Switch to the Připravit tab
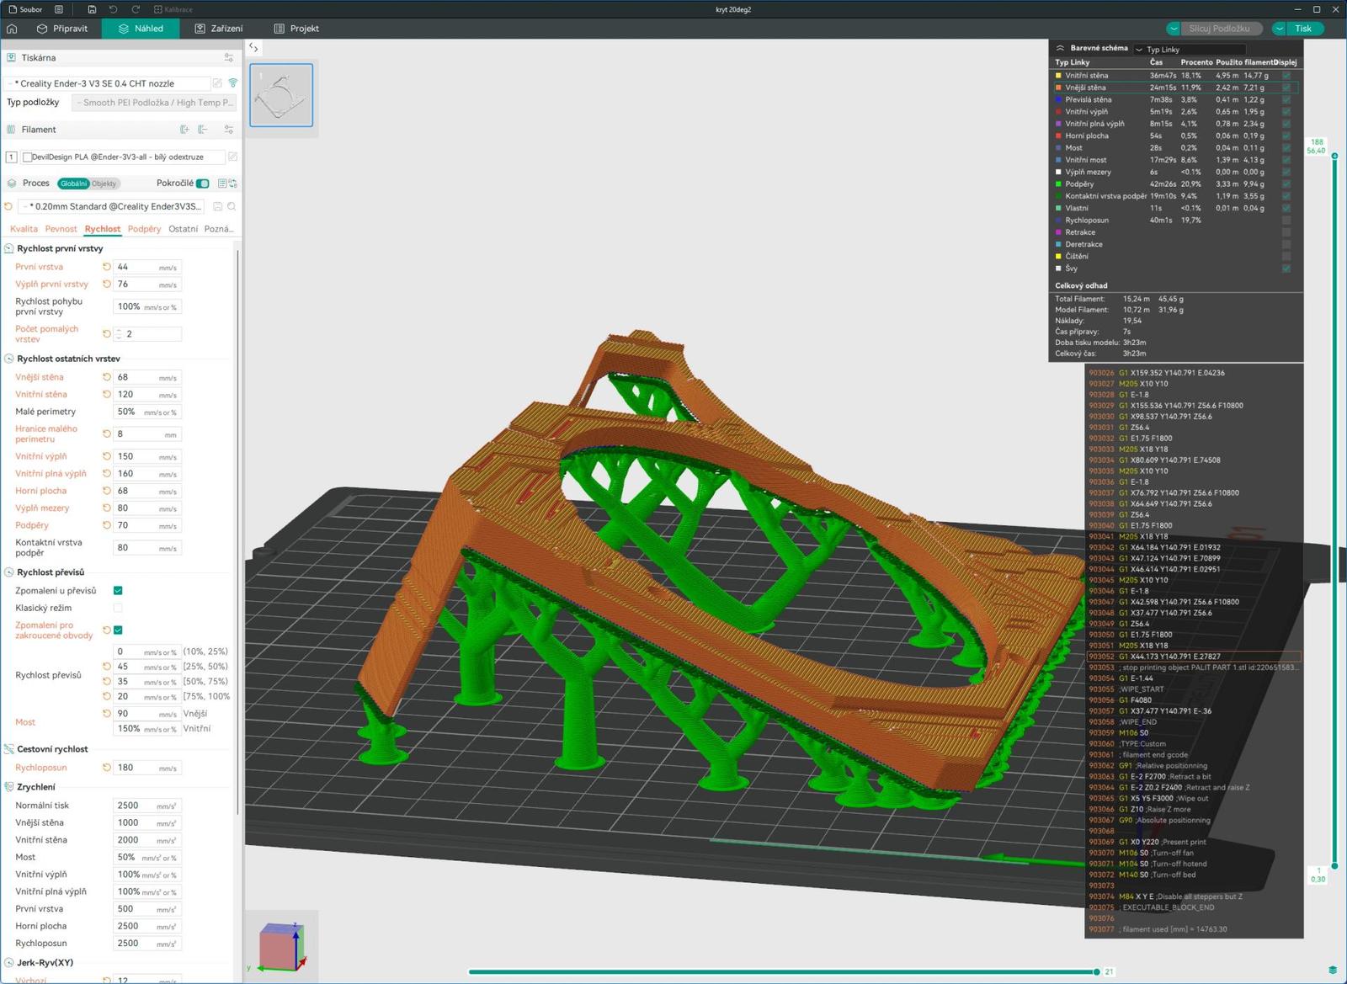 [x=62, y=29]
